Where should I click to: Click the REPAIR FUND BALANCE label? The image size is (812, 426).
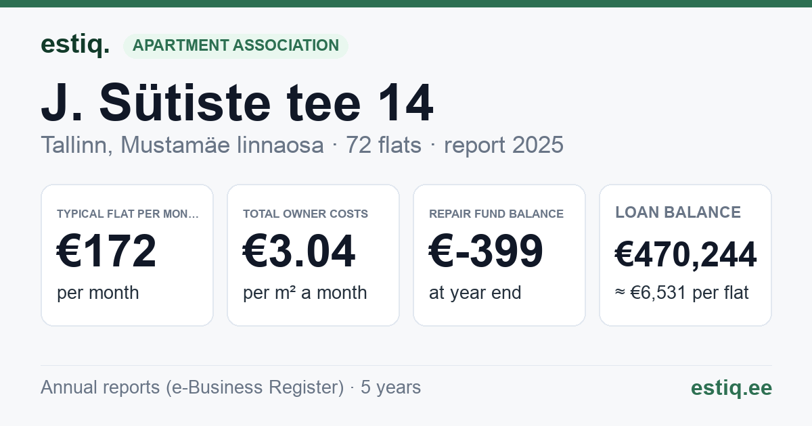[x=497, y=214]
